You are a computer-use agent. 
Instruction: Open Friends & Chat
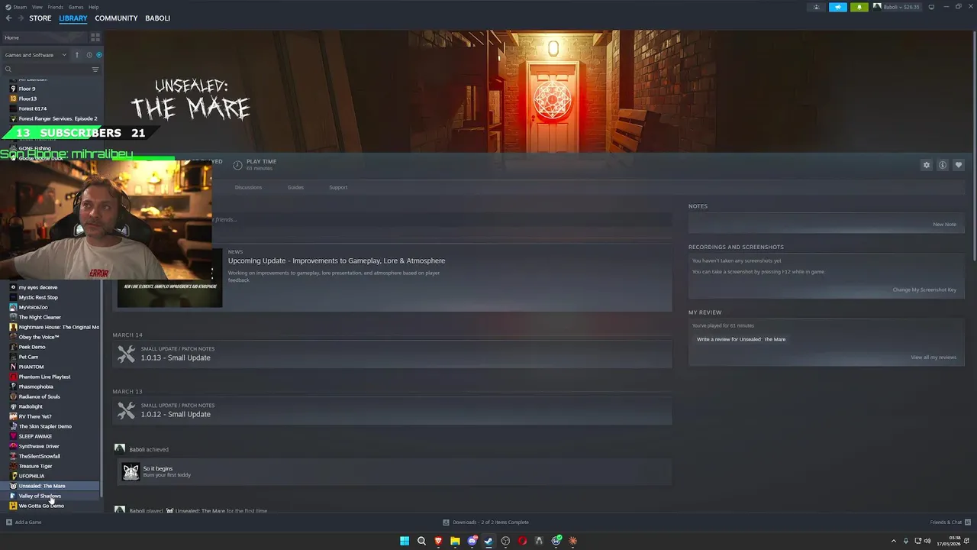coord(949,522)
